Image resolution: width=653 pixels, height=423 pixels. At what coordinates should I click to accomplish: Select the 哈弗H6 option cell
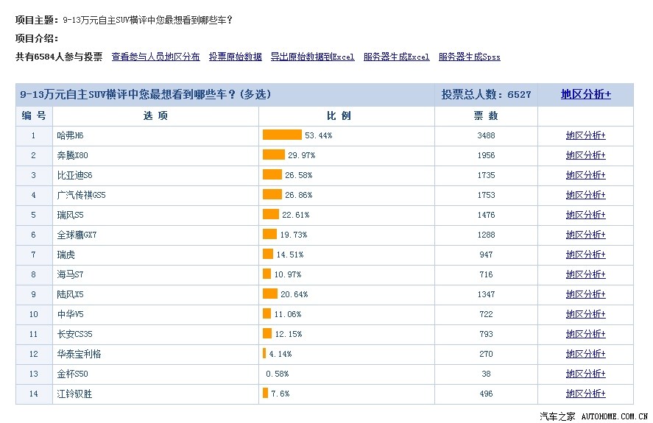(x=155, y=135)
